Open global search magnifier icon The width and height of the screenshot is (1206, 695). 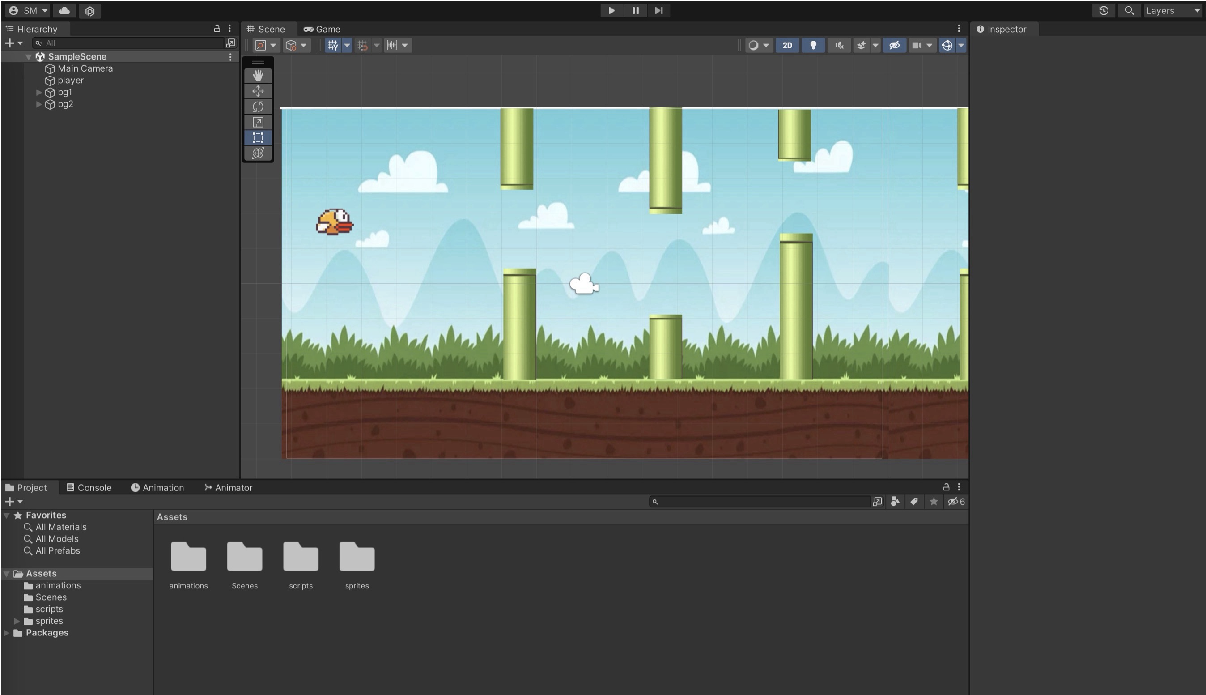tap(1129, 10)
